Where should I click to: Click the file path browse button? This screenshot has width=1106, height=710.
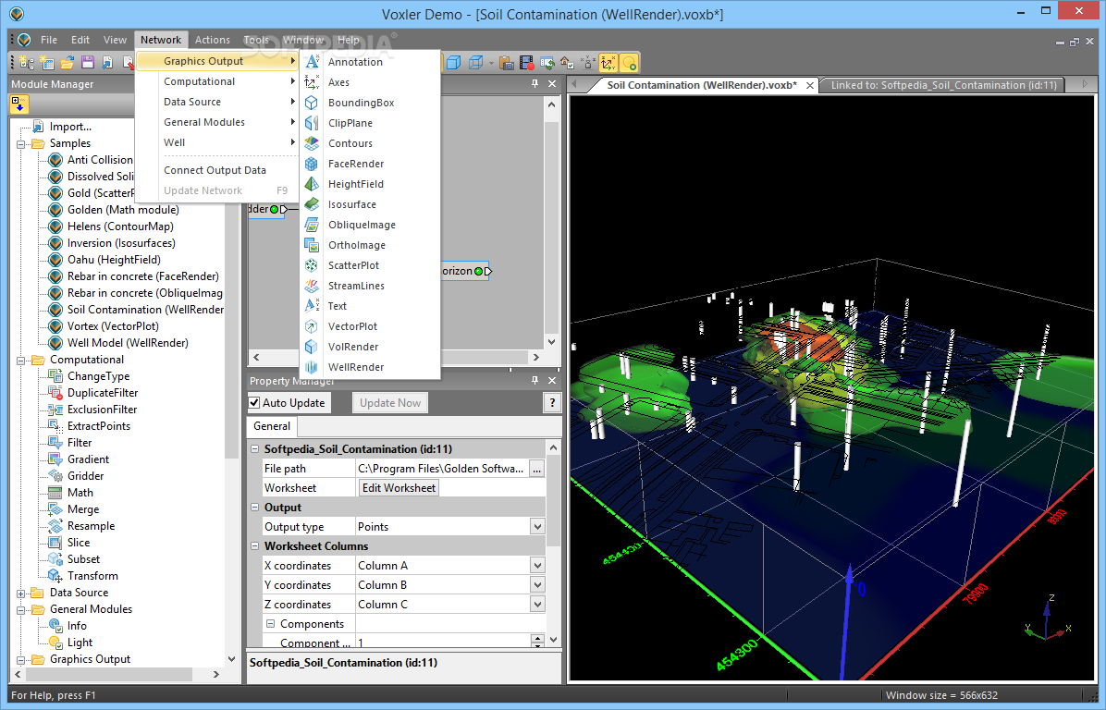point(536,469)
